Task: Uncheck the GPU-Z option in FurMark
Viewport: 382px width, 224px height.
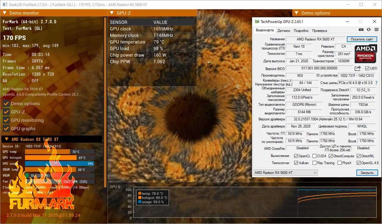Action: 6,112
